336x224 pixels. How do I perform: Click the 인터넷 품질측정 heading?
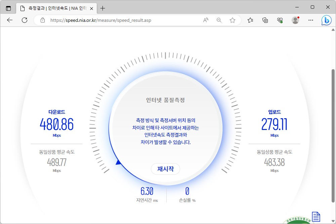click(165, 100)
